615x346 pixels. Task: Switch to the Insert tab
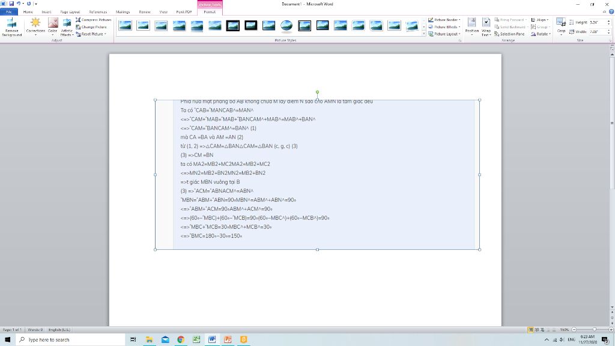point(46,12)
